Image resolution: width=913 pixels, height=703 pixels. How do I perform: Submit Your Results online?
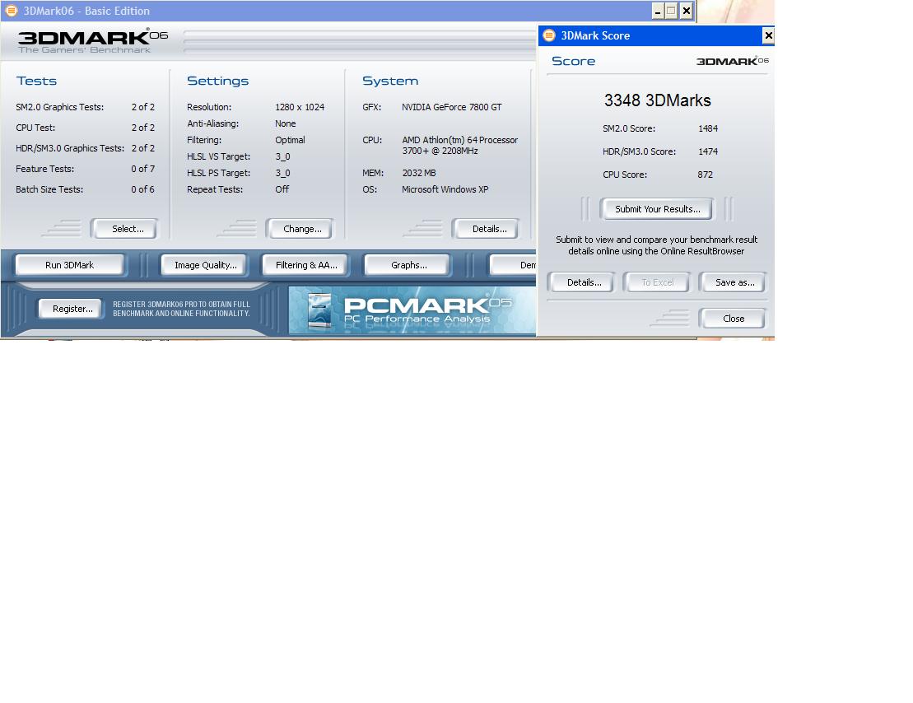pos(657,209)
